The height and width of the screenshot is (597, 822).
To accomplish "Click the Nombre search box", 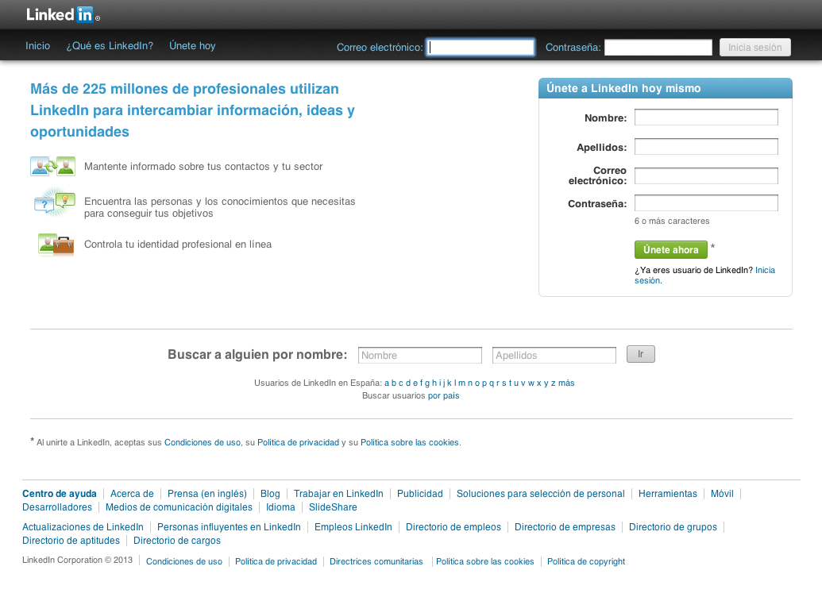I will point(419,355).
